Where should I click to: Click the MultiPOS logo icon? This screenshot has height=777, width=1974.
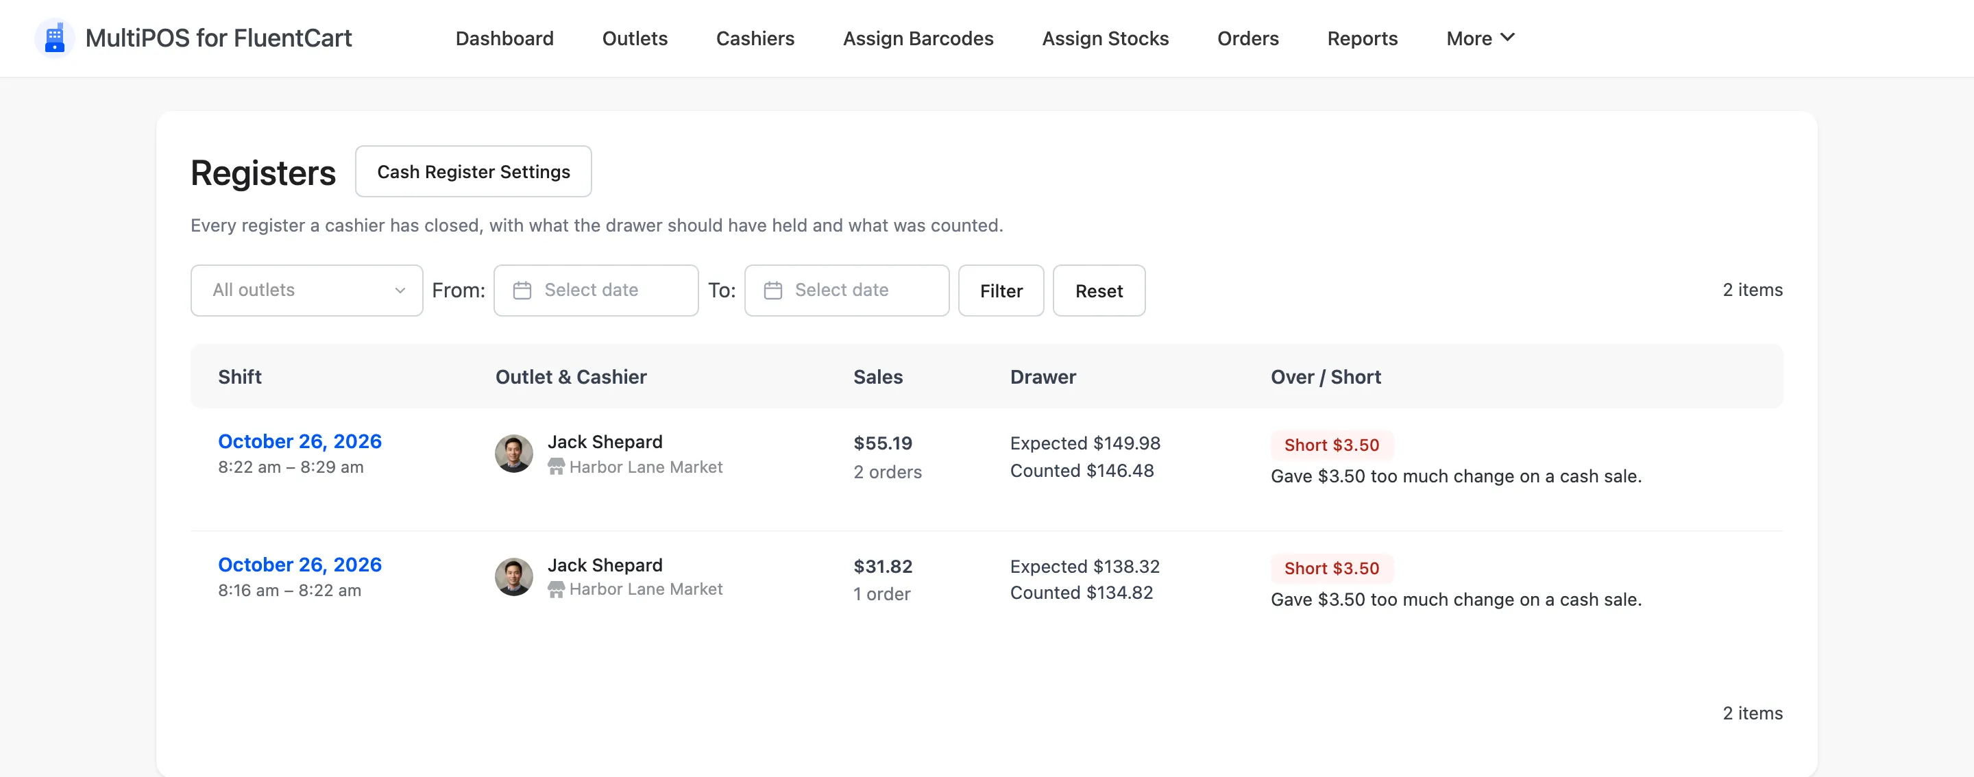[54, 38]
